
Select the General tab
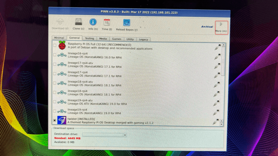[x=74, y=38]
